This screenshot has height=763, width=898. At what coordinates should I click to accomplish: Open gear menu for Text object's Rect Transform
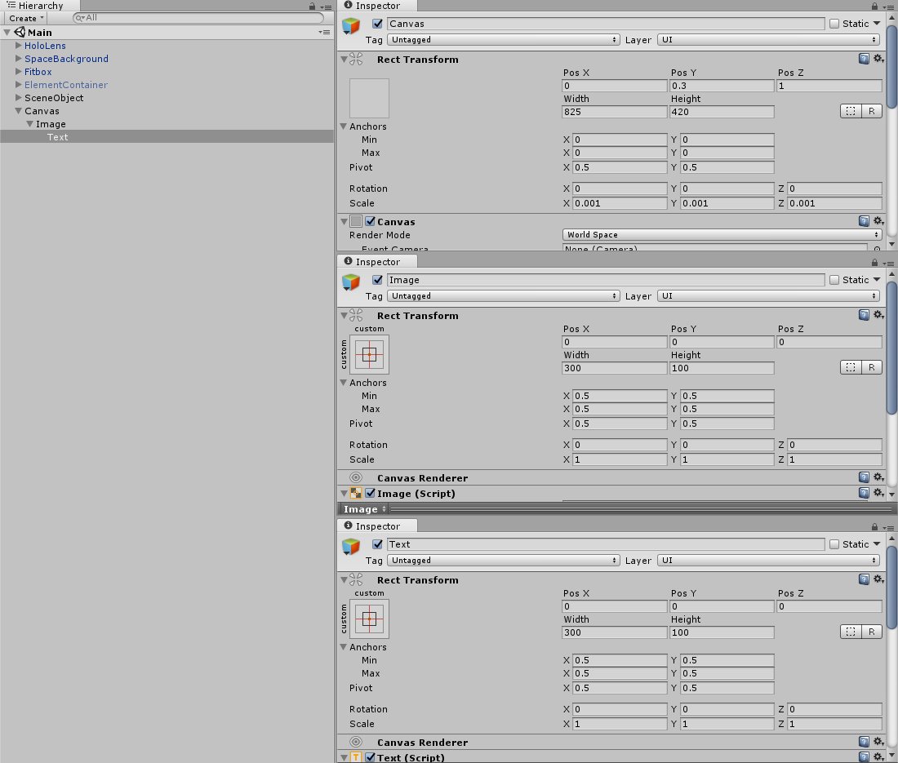pos(878,579)
